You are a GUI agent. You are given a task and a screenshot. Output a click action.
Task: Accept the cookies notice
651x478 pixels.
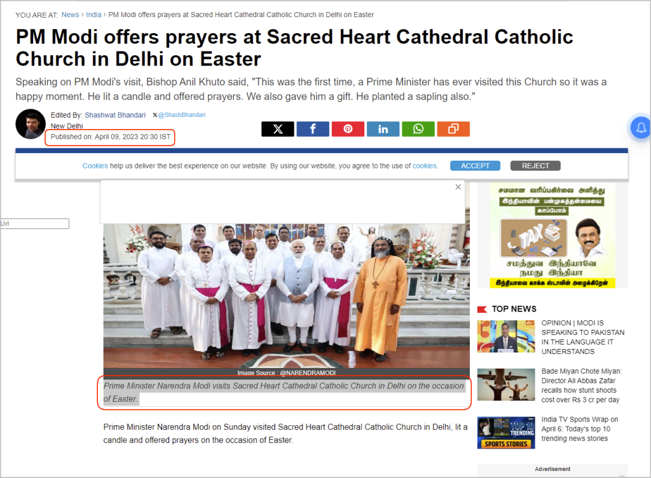475,166
